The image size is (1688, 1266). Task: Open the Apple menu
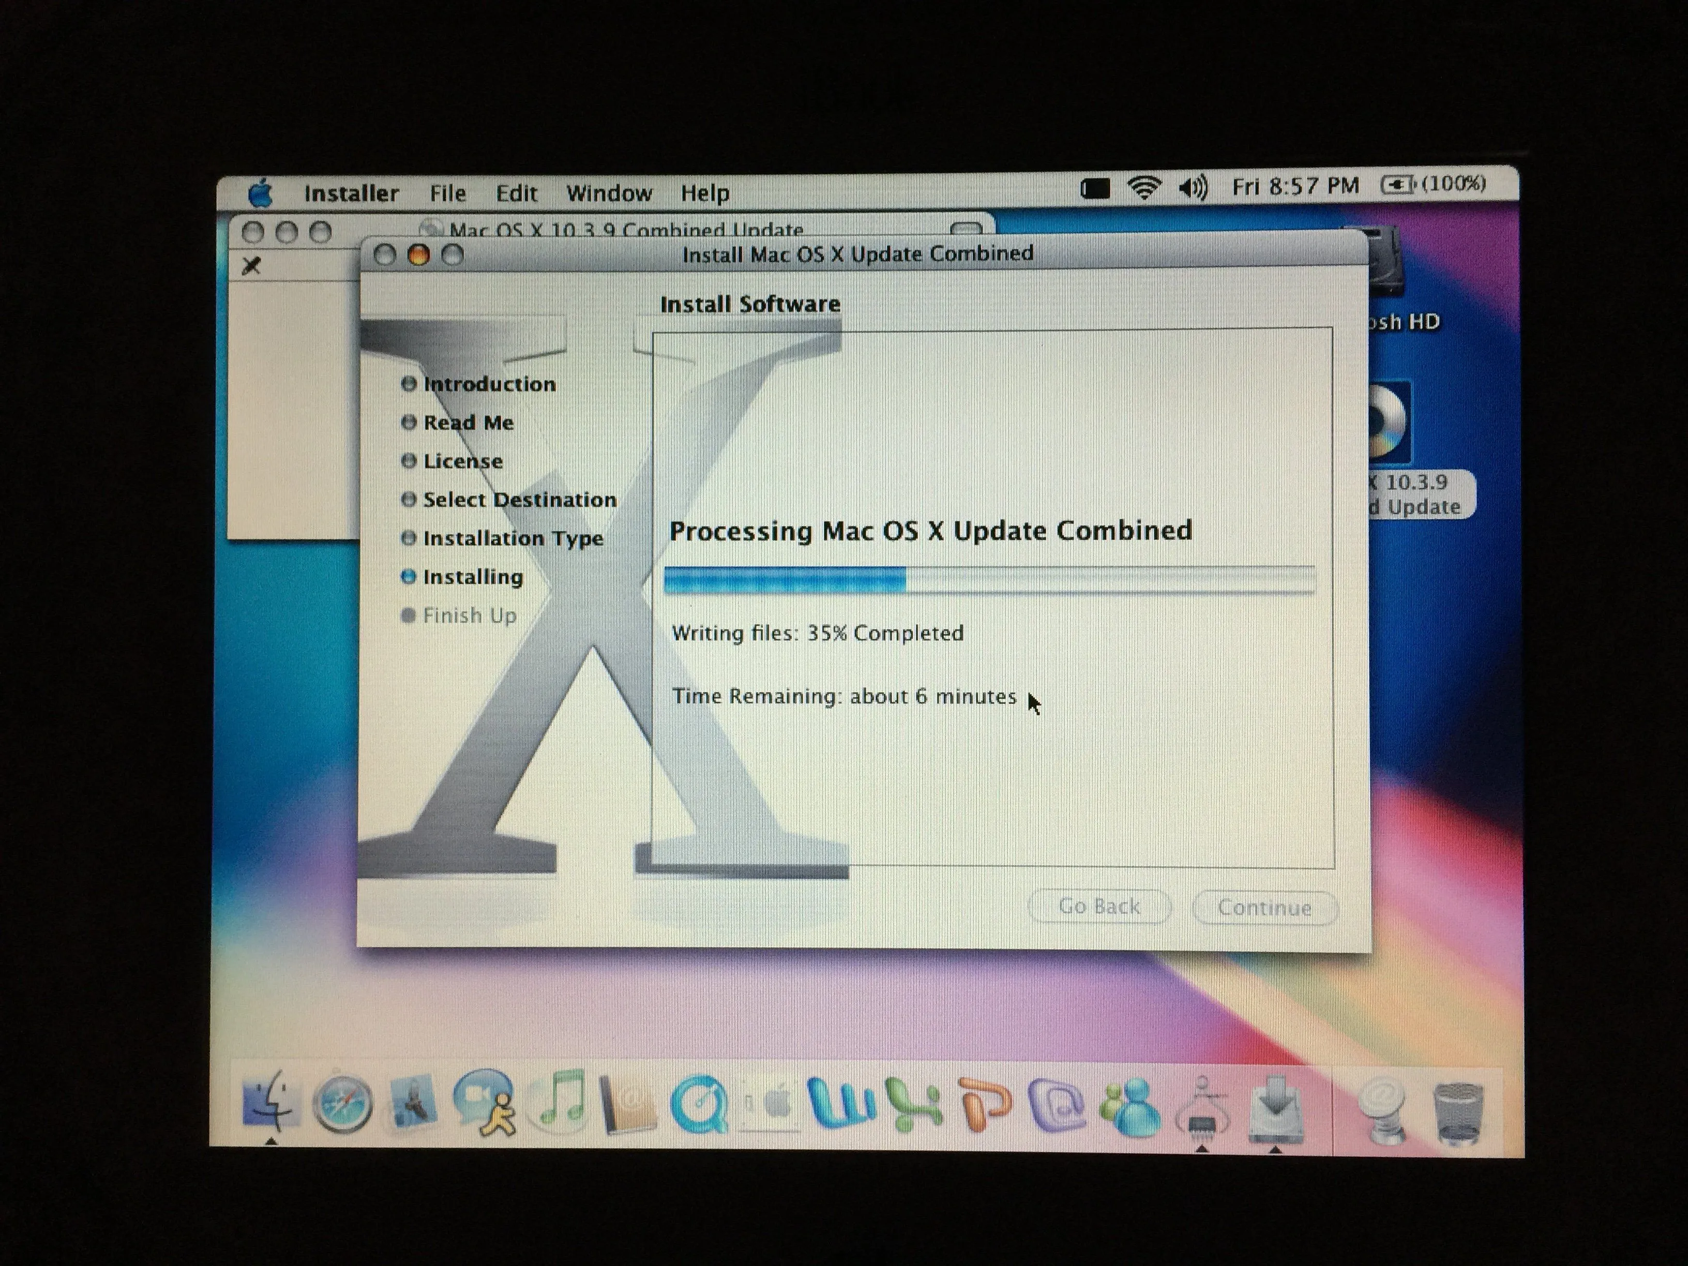(x=260, y=193)
